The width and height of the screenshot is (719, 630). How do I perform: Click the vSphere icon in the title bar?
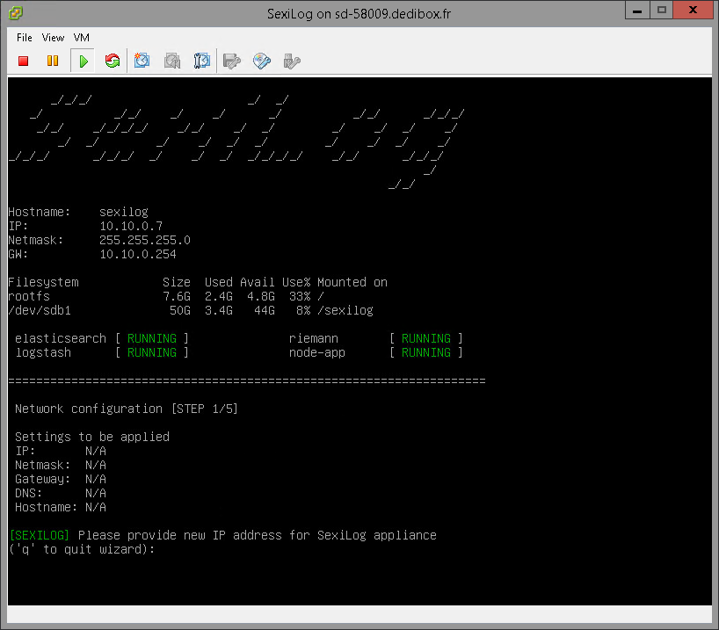[15, 13]
